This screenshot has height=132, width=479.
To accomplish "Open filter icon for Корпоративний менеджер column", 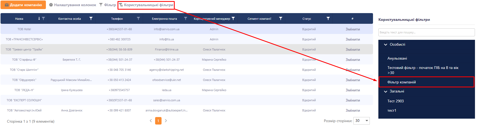I will [x=233, y=18].
